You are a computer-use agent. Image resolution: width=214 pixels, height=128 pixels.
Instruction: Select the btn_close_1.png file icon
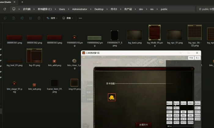74,61
